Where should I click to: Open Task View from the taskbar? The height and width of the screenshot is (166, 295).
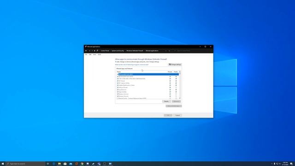pos(48,164)
